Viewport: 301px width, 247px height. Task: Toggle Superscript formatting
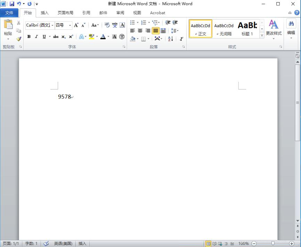pyautogui.click(x=71, y=37)
